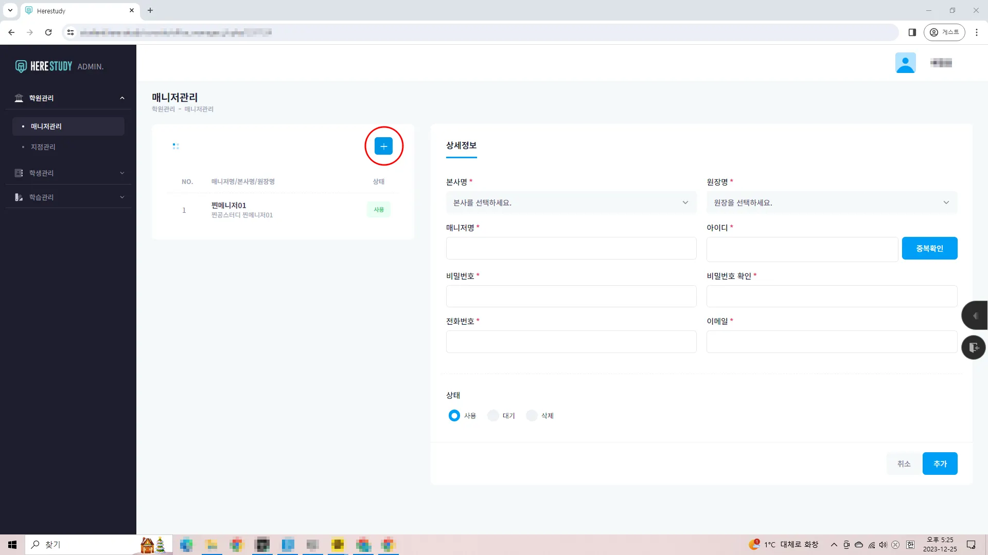Click the collapse panel arrow on right edge
Viewport: 988px width, 555px height.
[x=975, y=316]
